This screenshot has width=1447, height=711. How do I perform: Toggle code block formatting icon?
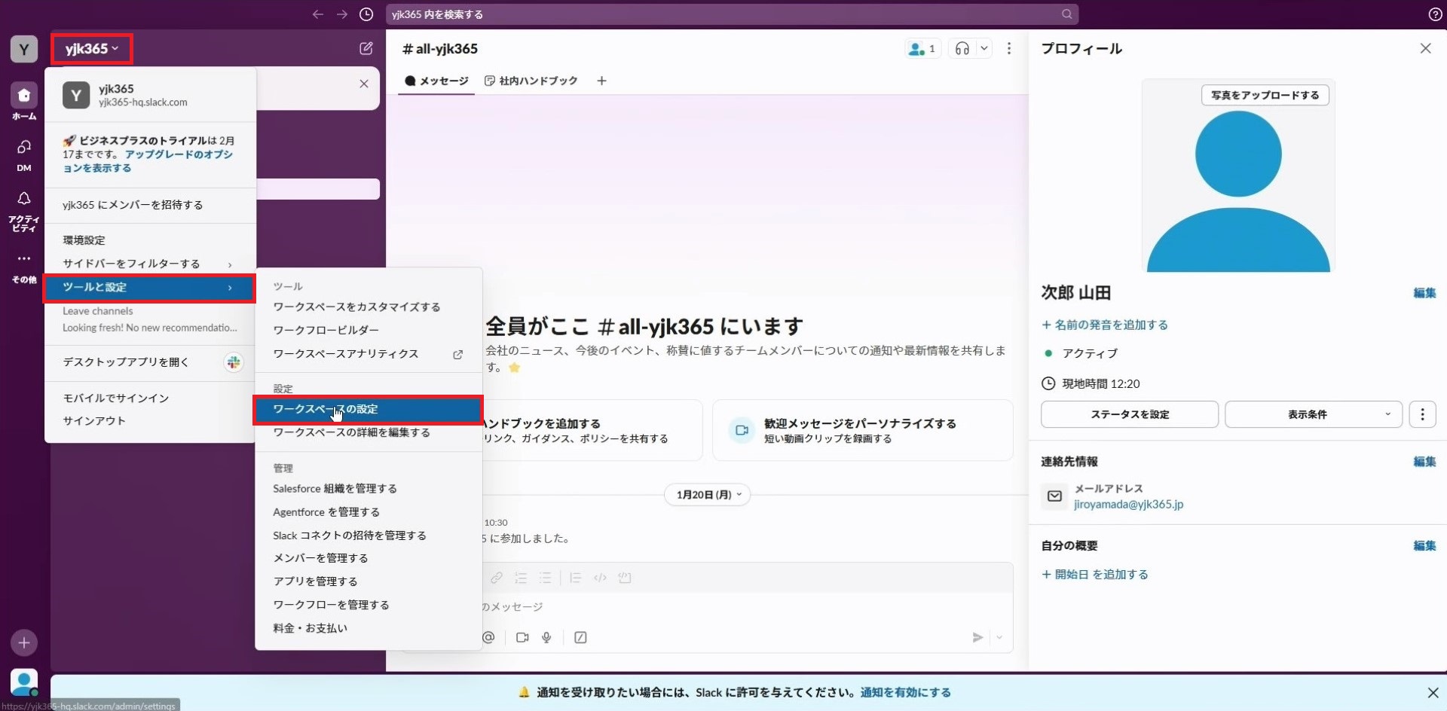coord(624,578)
